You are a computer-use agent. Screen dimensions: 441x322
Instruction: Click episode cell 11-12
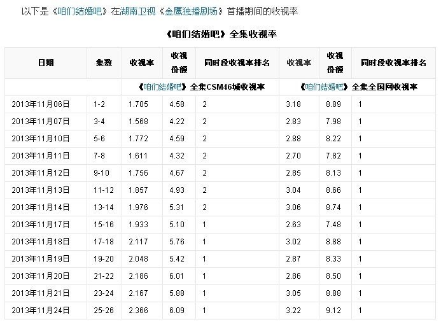(104, 190)
